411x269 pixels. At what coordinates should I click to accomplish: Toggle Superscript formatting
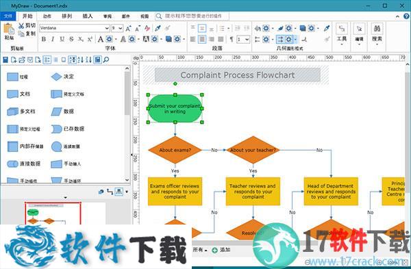(90, 39)
